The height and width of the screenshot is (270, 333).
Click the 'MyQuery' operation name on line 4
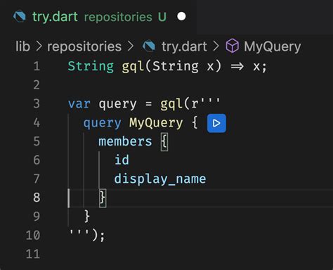tap(156, 123)
